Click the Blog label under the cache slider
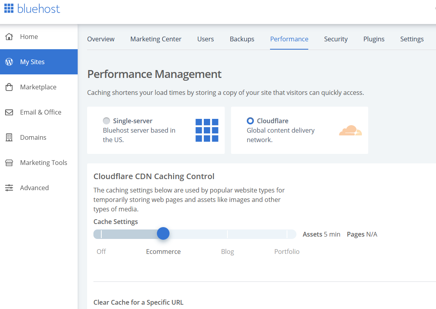 tap(227, 252)
